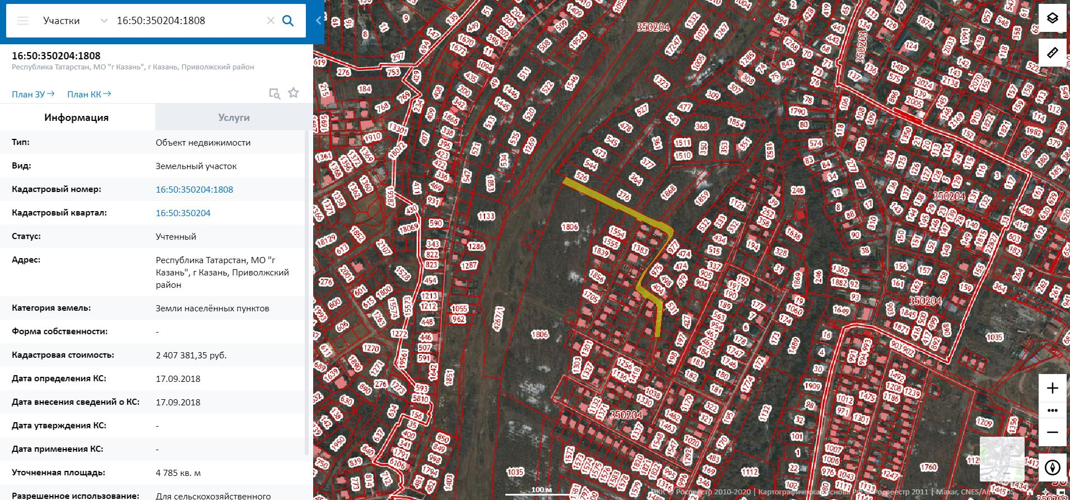Click cadastral quarter link 16:50:350204
This screenshot has height=500, width=1070.
click(x=183, y=213)
